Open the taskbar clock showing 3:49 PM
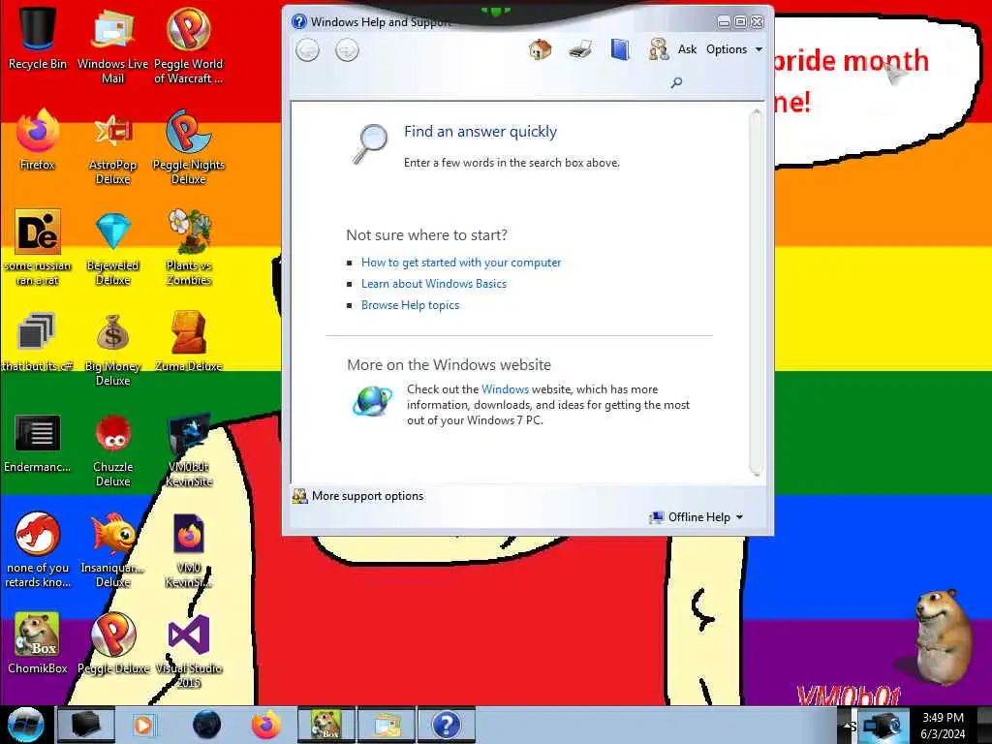 tap(943, 726)
